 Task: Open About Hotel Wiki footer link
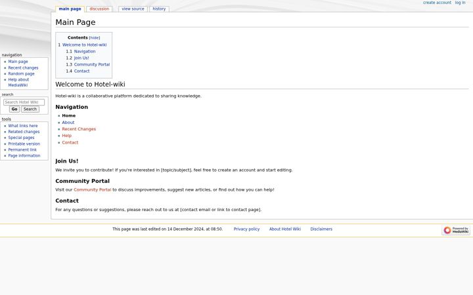pyautogui.click(x=284, y=229)
